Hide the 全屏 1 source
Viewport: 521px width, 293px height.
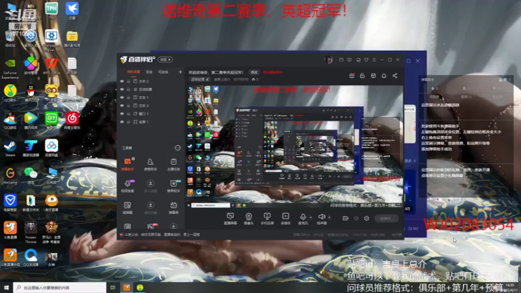pos(122,122)
